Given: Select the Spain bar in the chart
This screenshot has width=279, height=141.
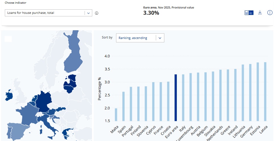Looking at the screenshot, I should click(123, 107).
